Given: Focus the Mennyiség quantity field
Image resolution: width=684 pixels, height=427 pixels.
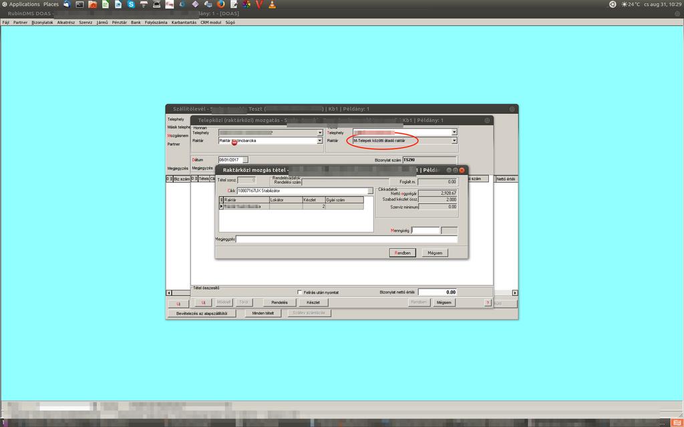Looking at the screenshot, I should tap(425, 230).
